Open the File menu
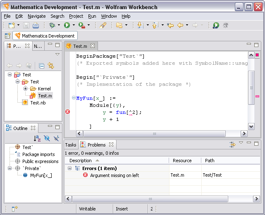 [x=7, y=16]
